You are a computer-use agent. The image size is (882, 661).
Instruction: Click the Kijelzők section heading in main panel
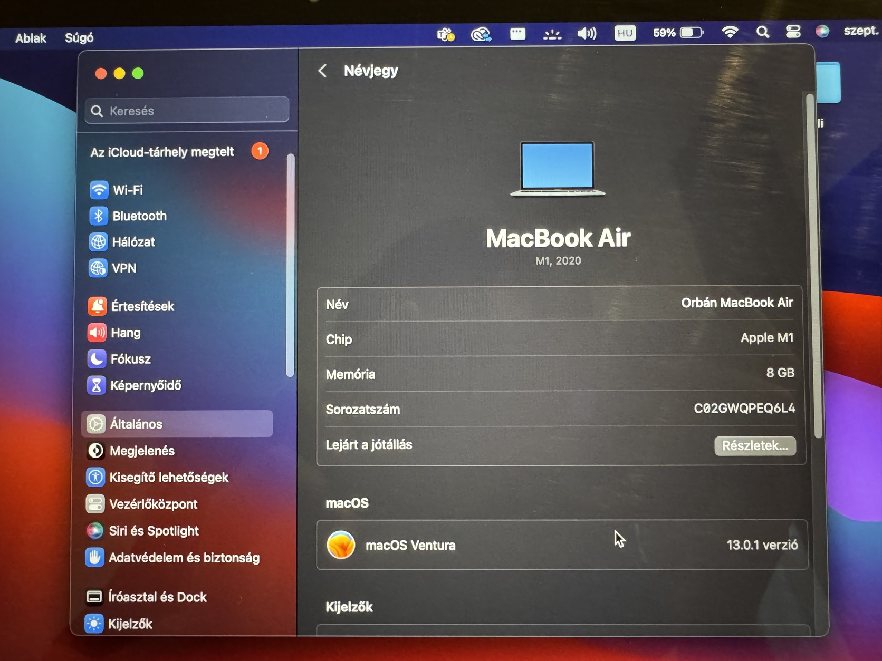(x=349, y=607)
